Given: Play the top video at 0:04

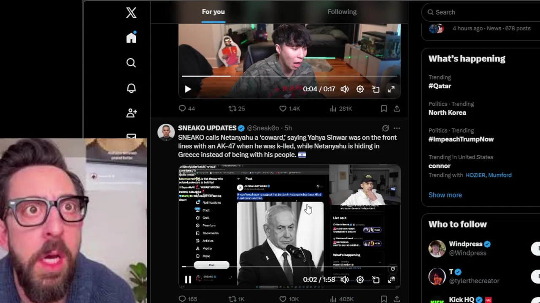Looking at the screenshot, I should pyautogui.click(x=188, y=89).
